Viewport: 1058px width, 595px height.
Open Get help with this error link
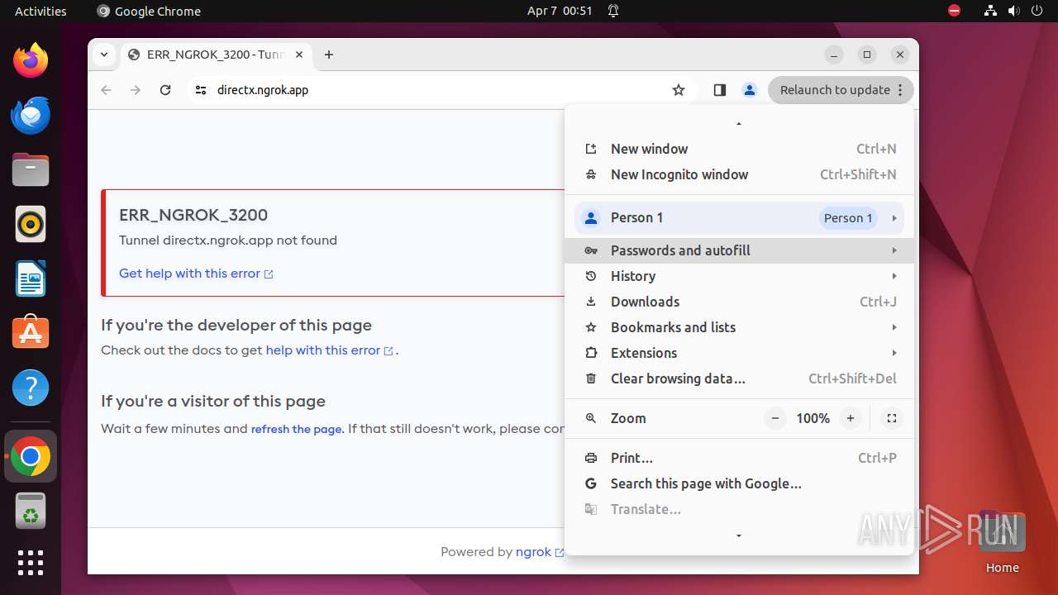196,274
